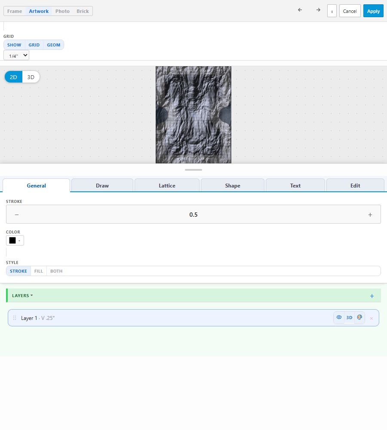Decrease stroke with the minus icon
Screen dimensions: 387x430
17,215
